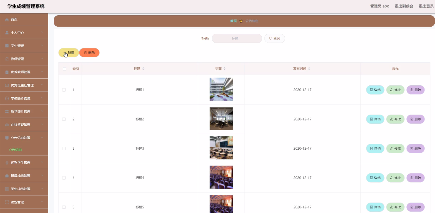The image size is (435, 213).
Task: Click the chart icon beside 在线答疑管理
Action: tap(7, 124)
